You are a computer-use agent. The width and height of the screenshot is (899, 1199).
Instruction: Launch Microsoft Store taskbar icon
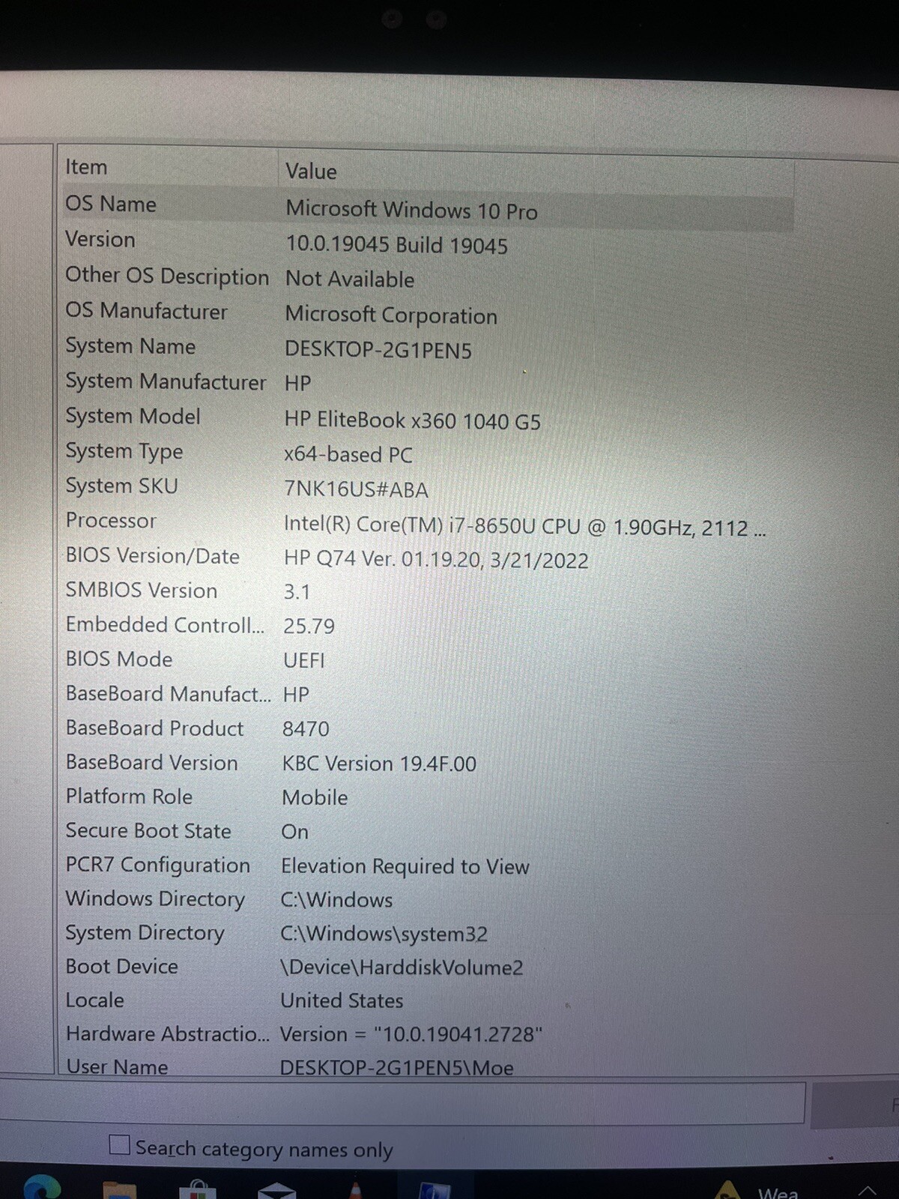(198, 1189)
